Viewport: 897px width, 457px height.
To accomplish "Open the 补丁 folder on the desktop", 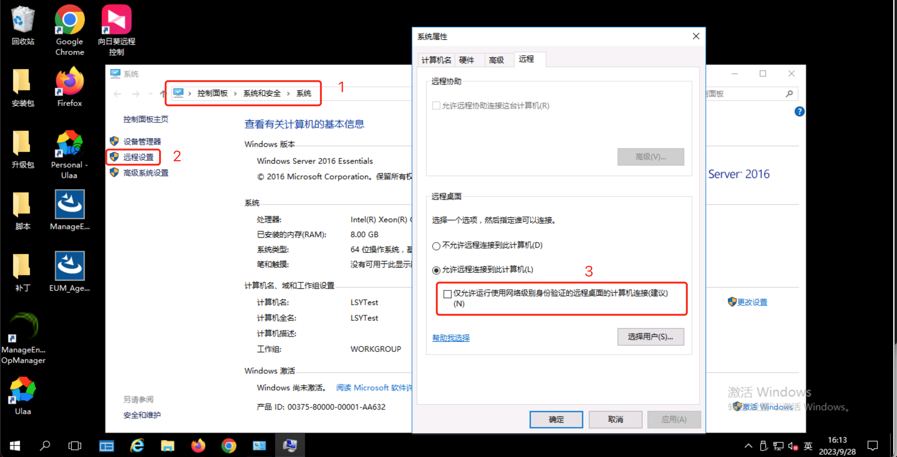I will [x=23, y=273].
